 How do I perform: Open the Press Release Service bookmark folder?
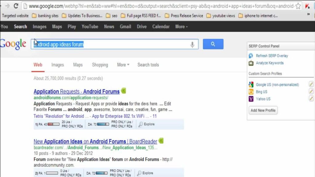[184, 16]
